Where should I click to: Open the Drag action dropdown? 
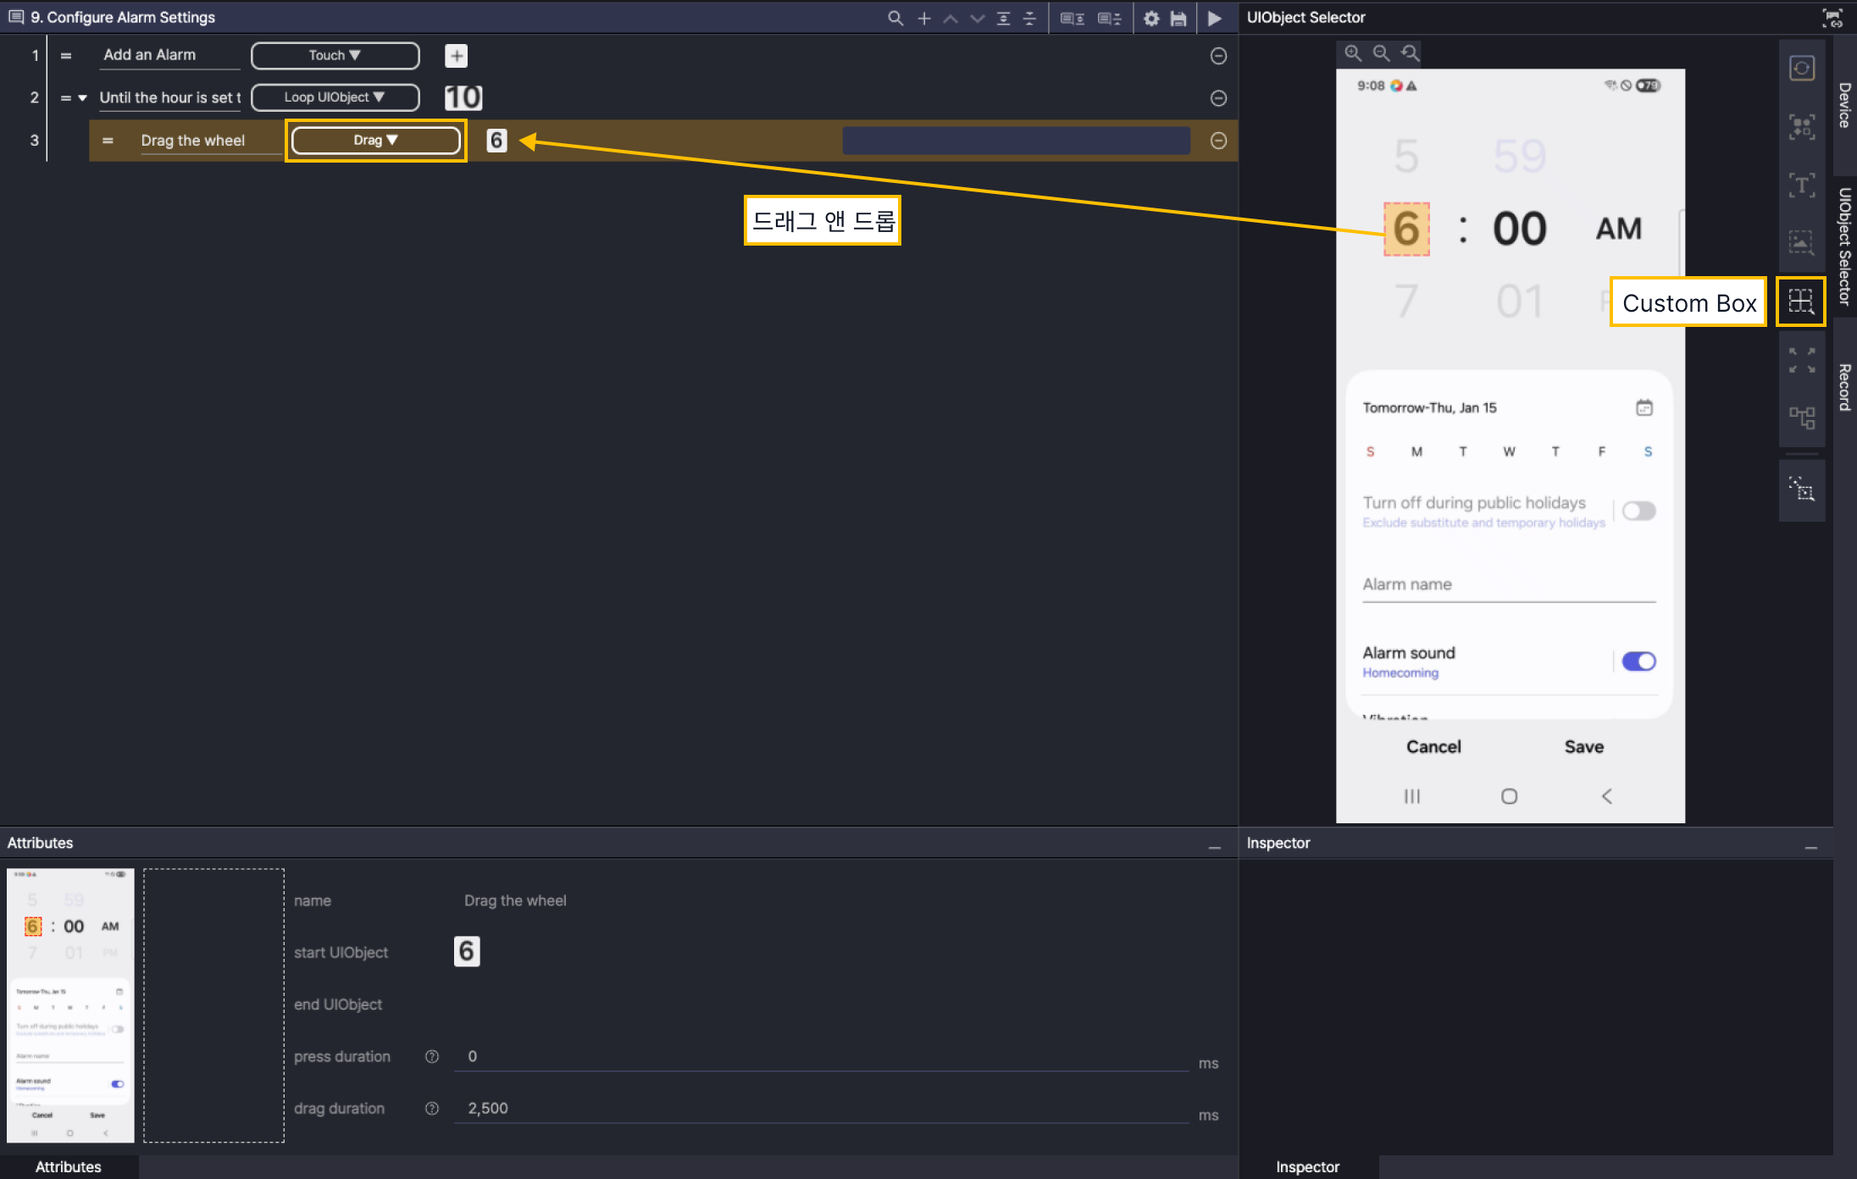[375, 141]
